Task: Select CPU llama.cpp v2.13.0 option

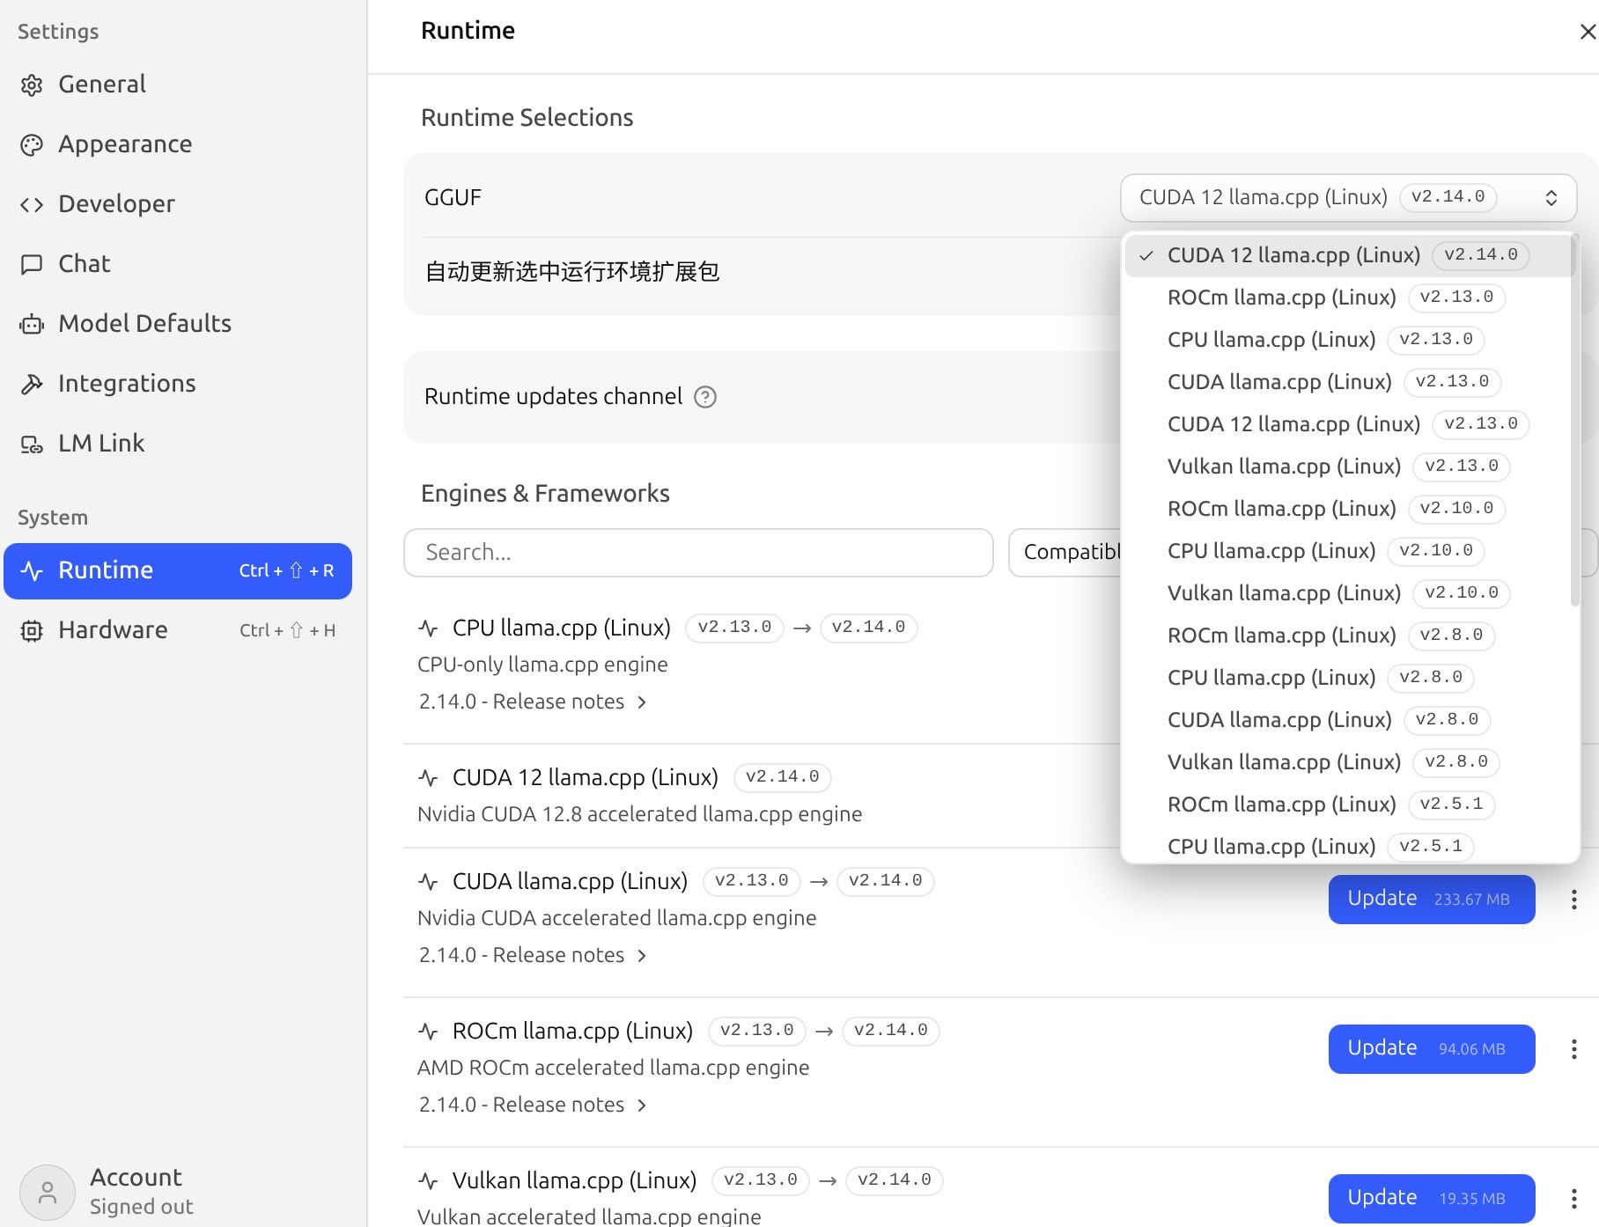Action: [x=1348, y=340]
